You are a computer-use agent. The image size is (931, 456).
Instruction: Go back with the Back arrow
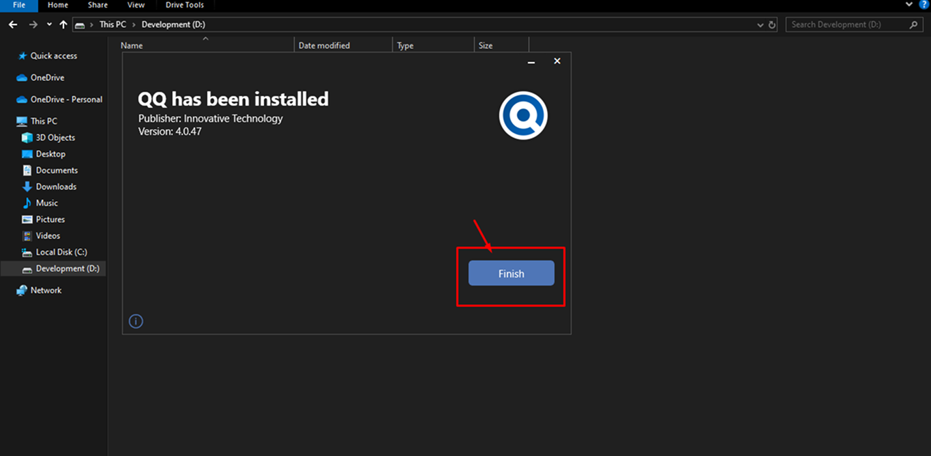pyautogui.click(x=13, y=25)
